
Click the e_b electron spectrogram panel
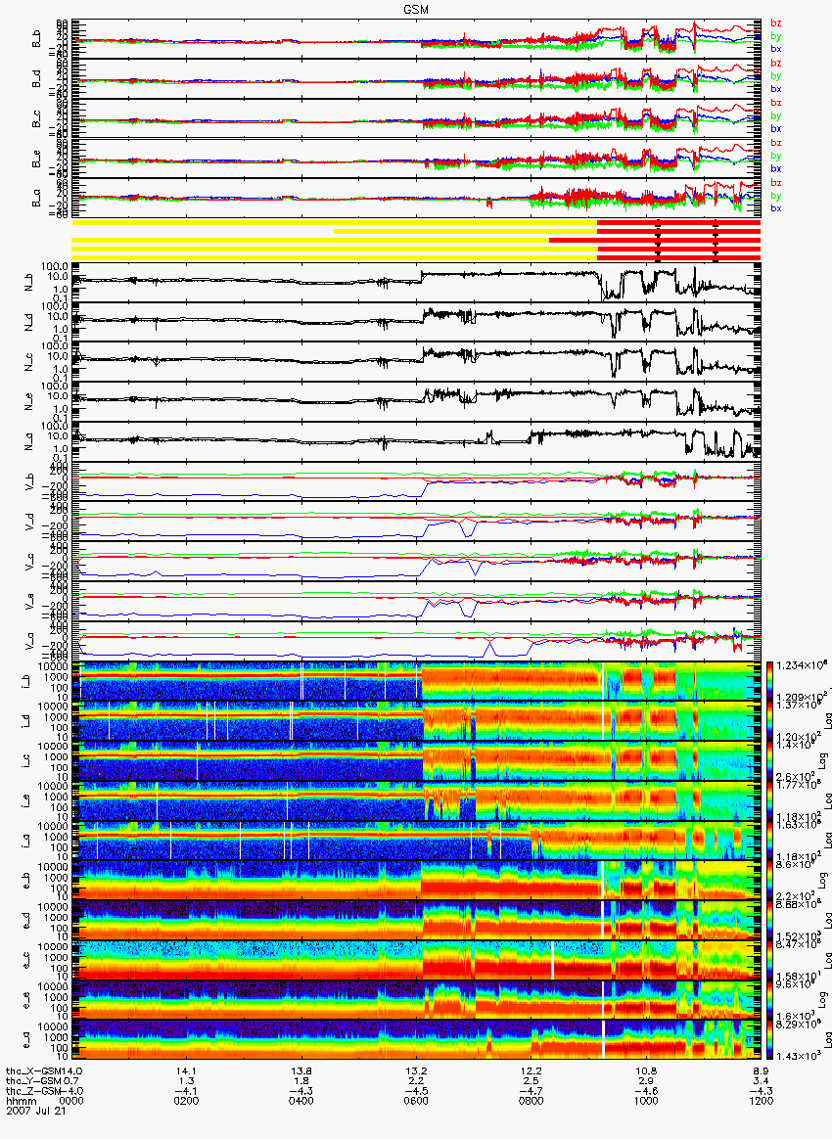(x=416, y=881)
